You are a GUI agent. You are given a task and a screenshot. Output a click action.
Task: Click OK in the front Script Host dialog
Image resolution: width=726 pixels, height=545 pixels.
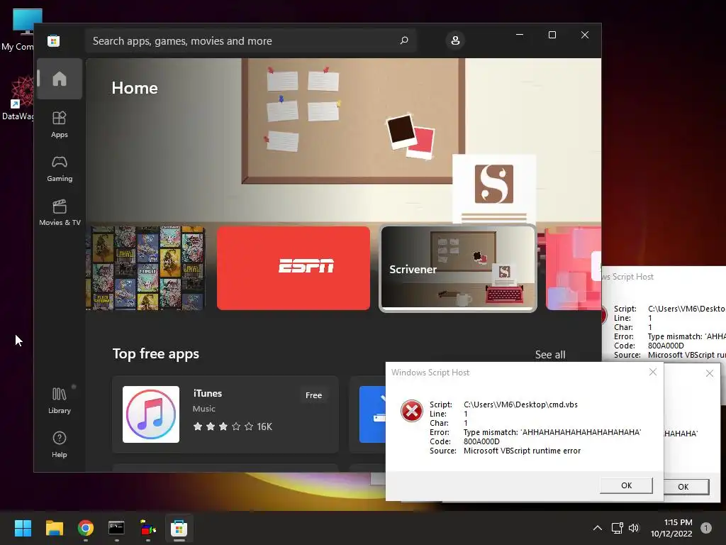pos(626,485)
